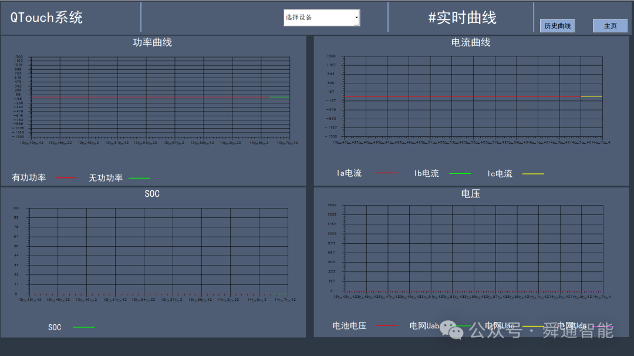Click the 功率曲线 chart title
The height and width of the screenshot is (356, 634).
[x=153, y=42]
